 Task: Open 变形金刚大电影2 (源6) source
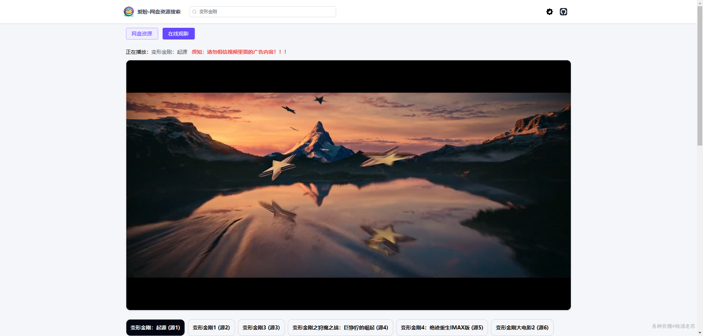coord(522,328)
